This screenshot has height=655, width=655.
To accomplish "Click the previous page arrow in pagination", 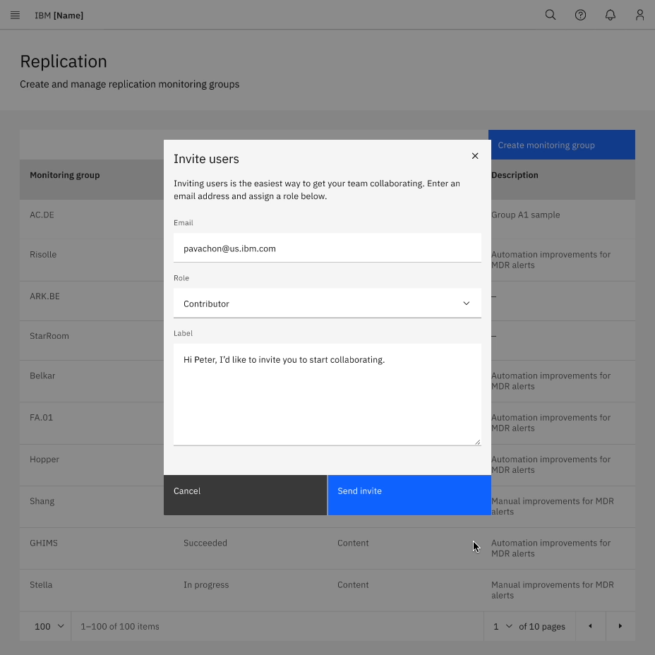I will click(x=590, y=626).
